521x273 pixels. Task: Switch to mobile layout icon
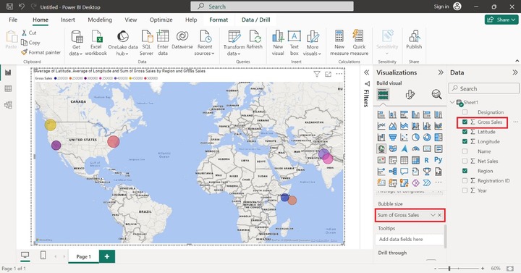(43, 255)
